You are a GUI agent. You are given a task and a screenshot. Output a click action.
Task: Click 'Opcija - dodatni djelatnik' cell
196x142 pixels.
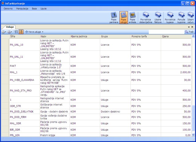[55, 111]
